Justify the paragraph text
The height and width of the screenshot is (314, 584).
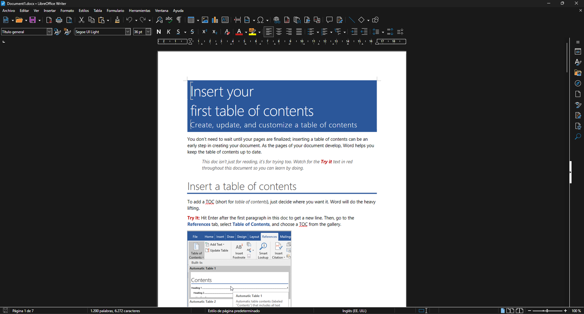pyautogui.click(x=299, y=32)
